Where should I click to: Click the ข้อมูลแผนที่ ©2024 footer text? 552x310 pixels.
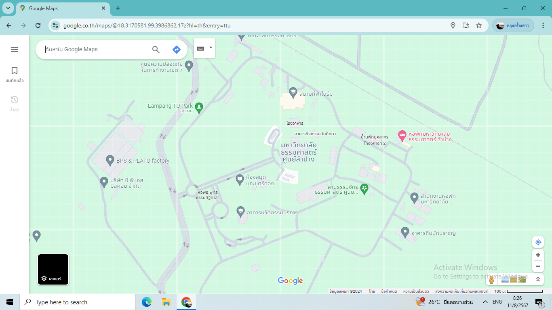tap(346, 291)
